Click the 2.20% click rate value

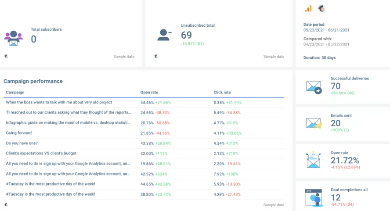coord(219,164)
